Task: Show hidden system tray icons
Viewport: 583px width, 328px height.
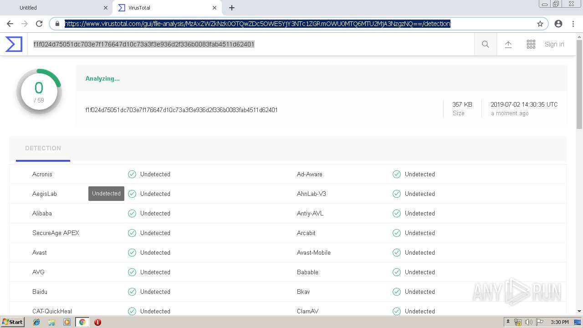Action: coord(508,322)
